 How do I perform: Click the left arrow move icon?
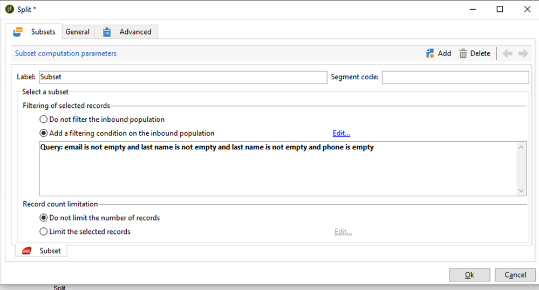(x=507, y=53)
